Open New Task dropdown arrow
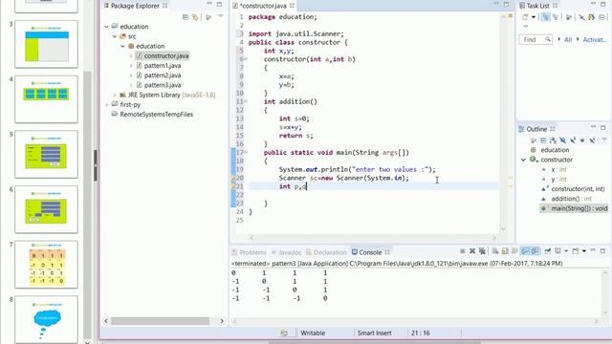 [534, 17]
